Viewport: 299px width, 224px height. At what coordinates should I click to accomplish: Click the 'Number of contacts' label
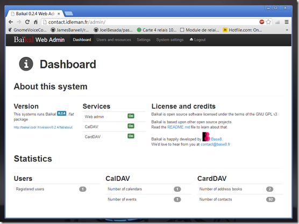click(216, 199)
